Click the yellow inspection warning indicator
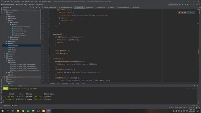 tap(198, 10)
